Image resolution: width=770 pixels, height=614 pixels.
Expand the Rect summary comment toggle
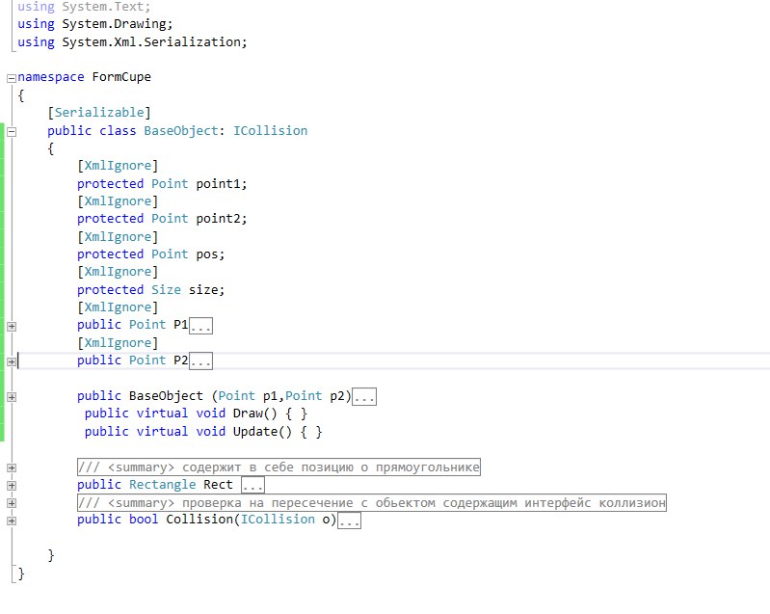pos(12,468)
